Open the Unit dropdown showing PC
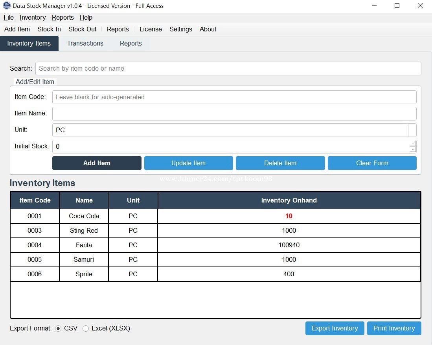This screenshot has height=345, width=432. pos(234,130)
